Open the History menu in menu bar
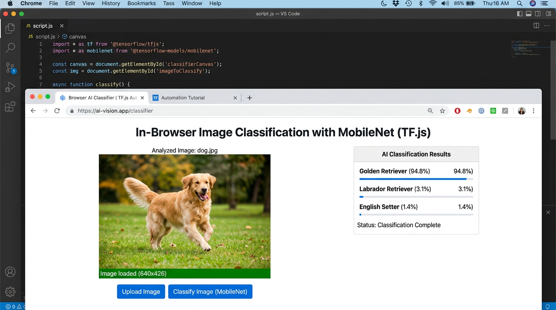 (x=111, y=3)
